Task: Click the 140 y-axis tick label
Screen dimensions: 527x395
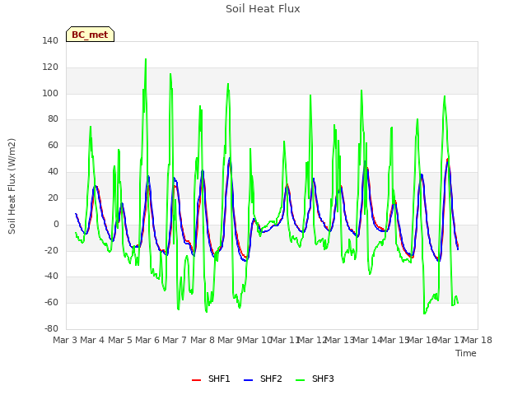Action: tap(50, 40)
